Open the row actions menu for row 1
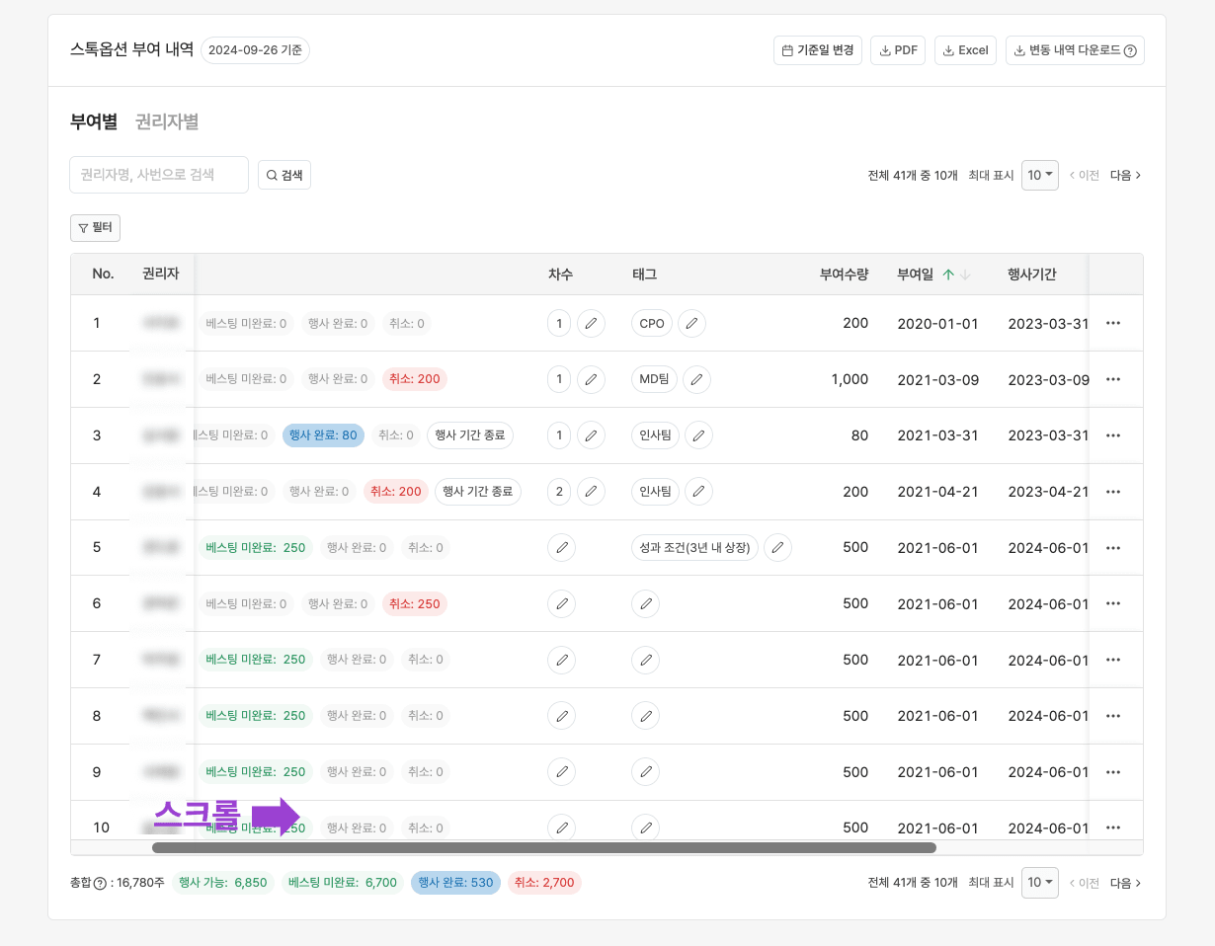1215x946 pixels. pyautogui.click(x=1113, y=323)
